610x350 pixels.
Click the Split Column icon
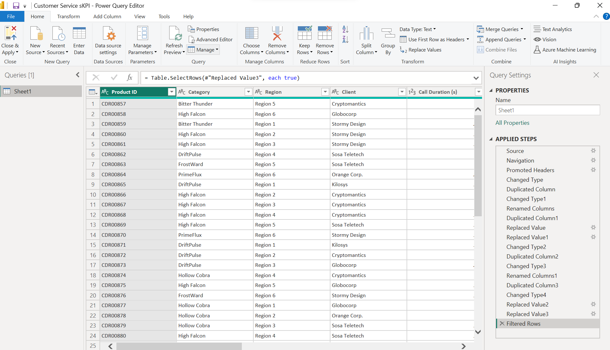click(x=366, y=33)
